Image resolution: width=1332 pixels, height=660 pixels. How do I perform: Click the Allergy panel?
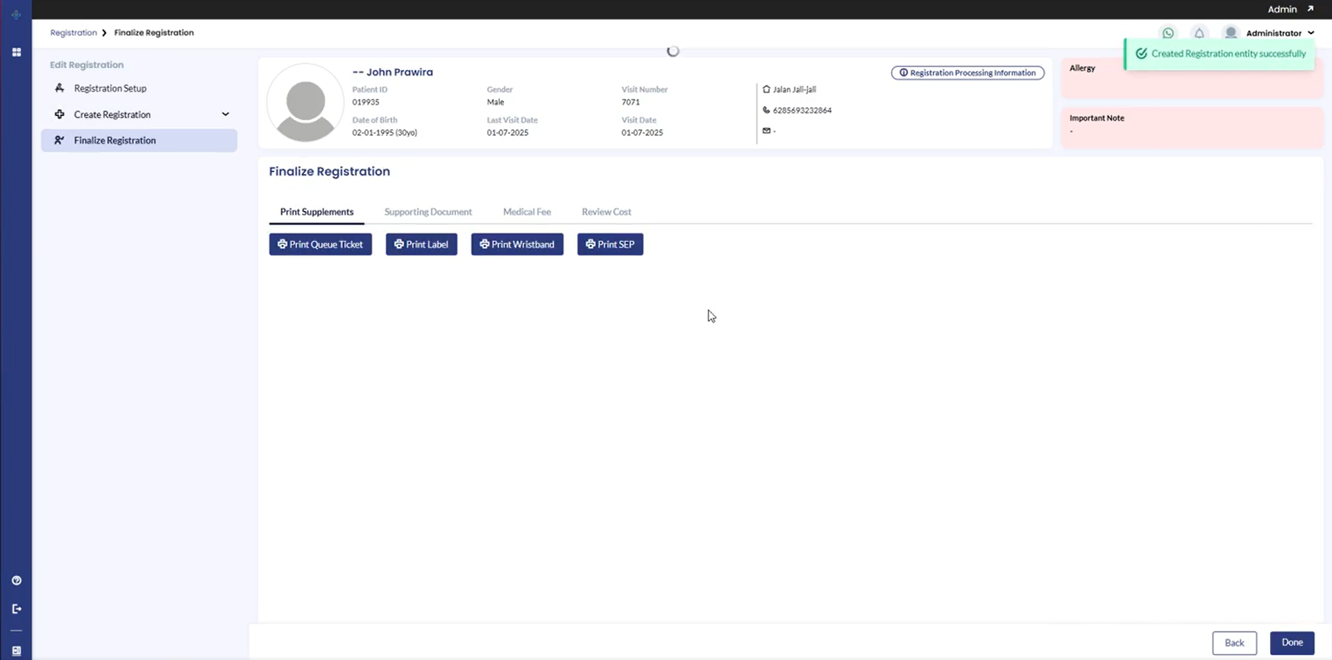[1192, 78]
